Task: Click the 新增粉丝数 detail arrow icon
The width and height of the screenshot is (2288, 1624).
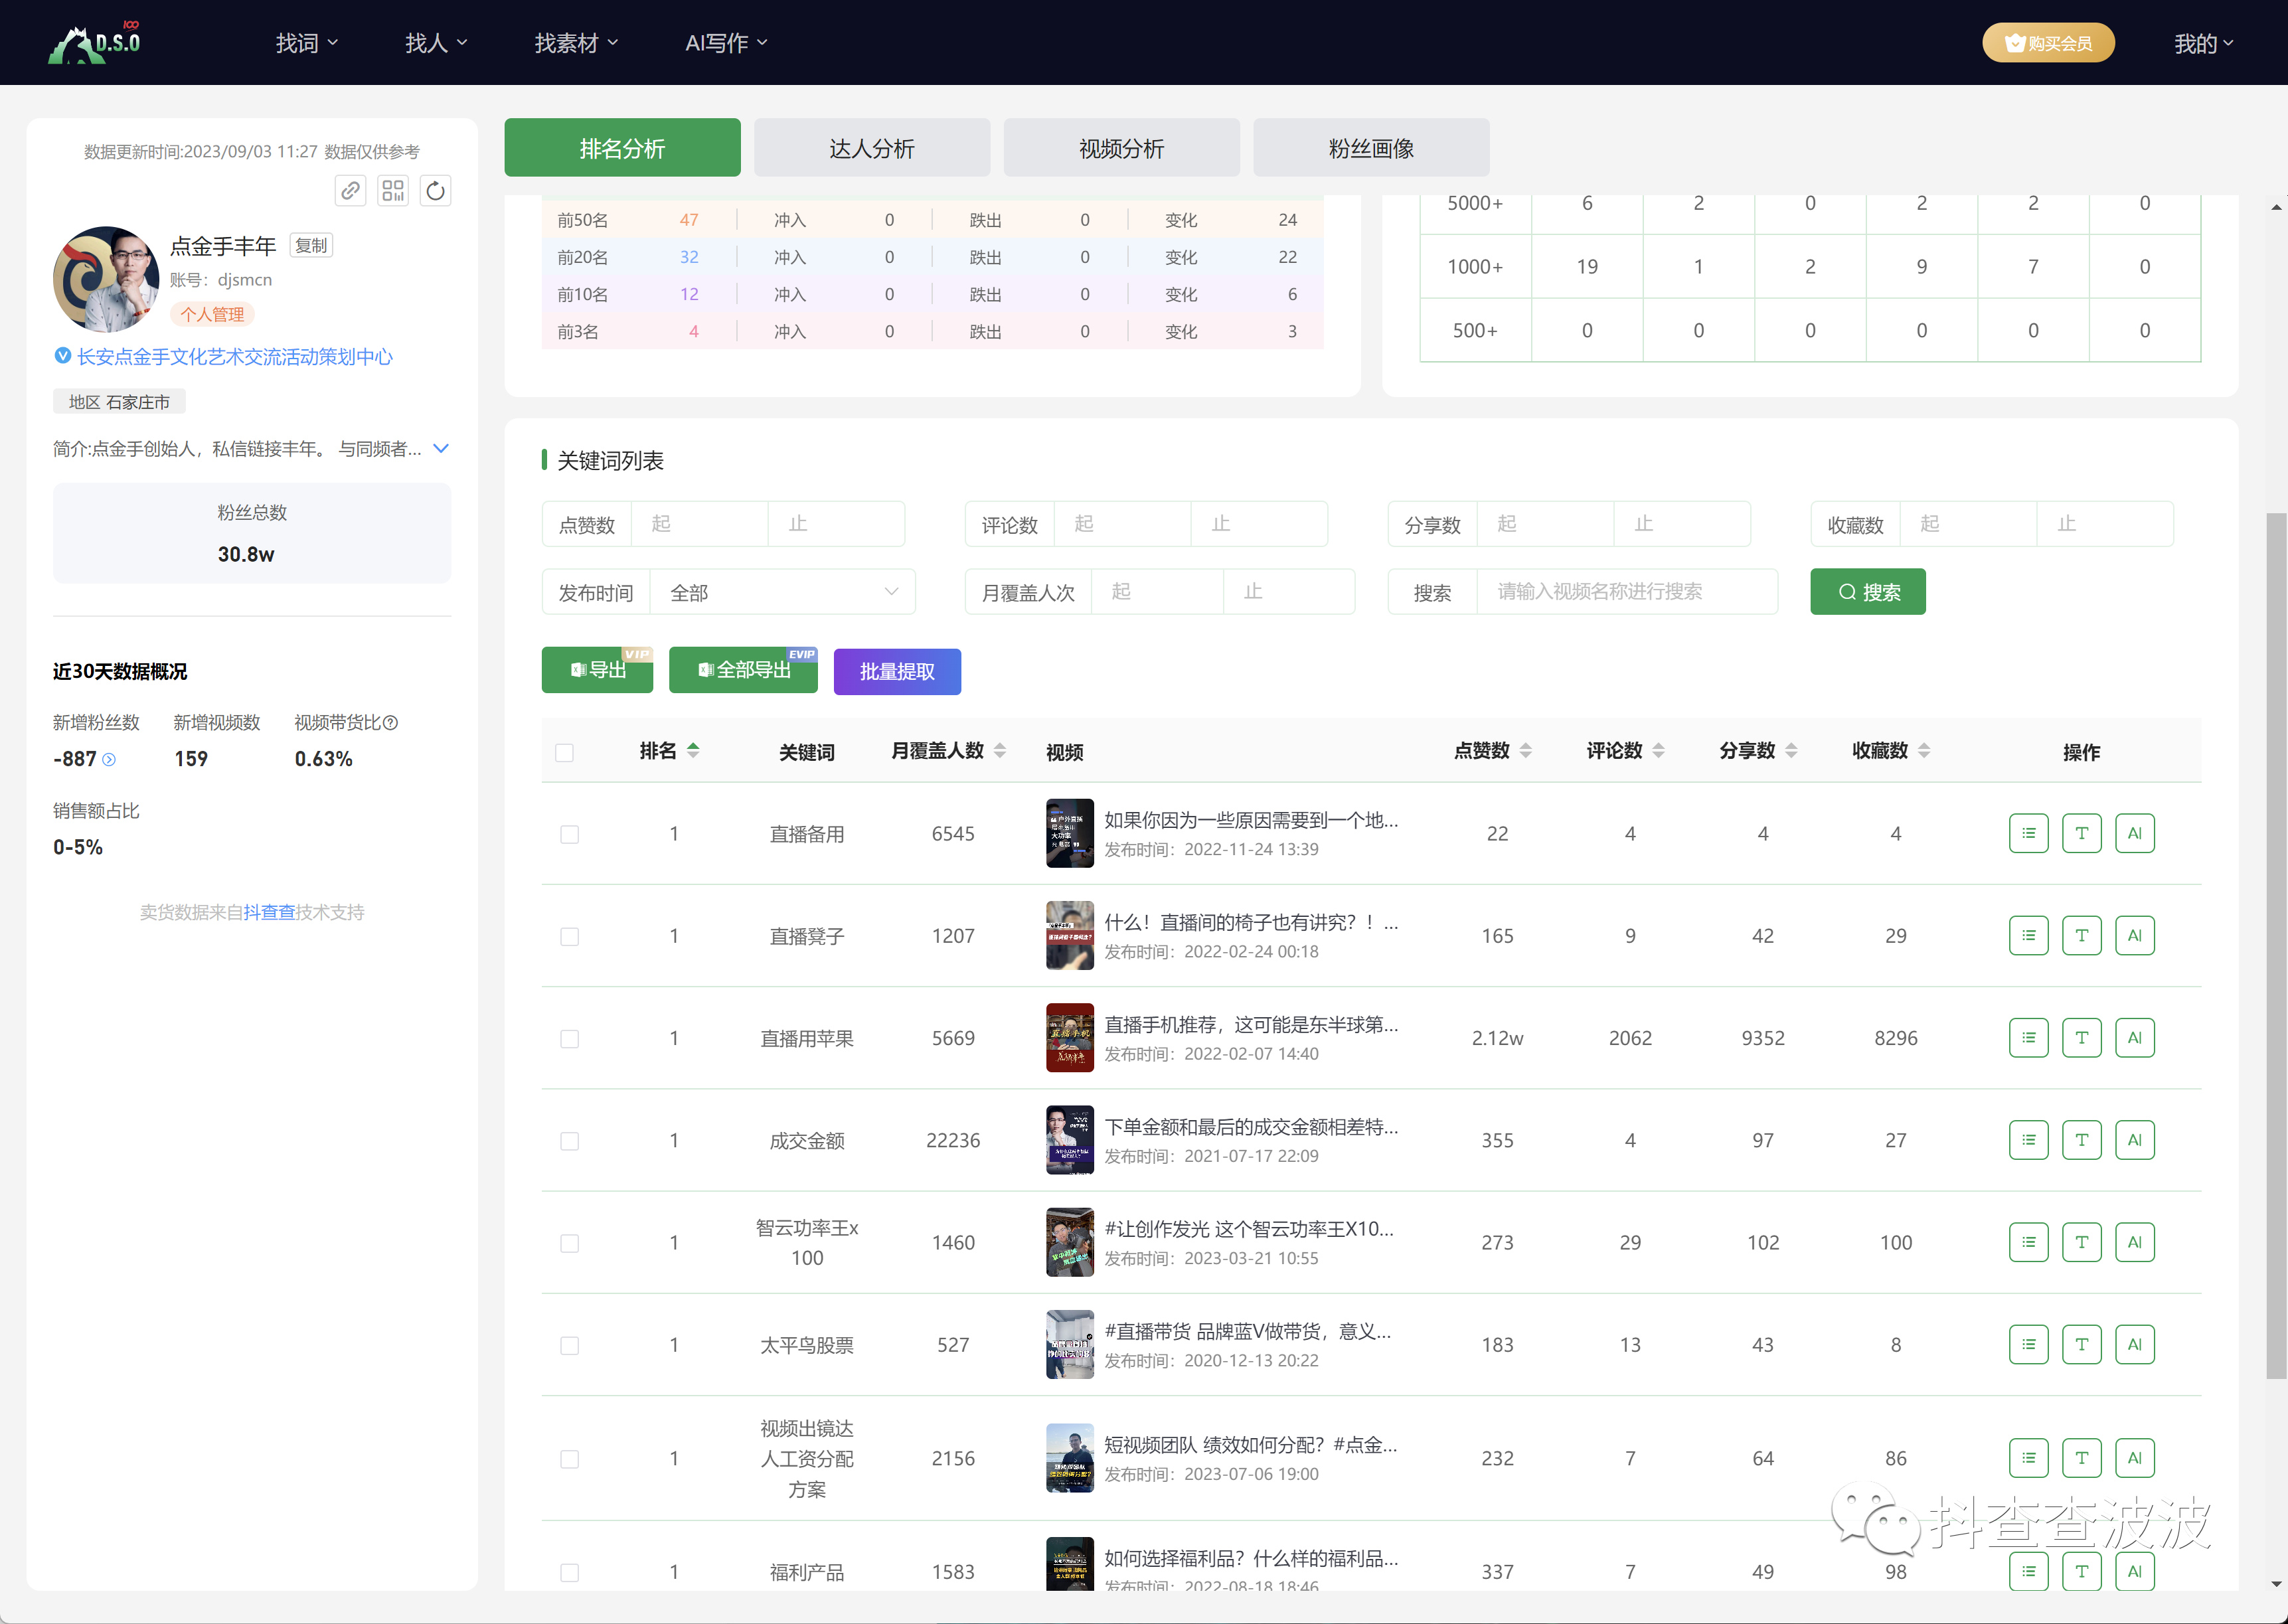Action: click(110, 760)
